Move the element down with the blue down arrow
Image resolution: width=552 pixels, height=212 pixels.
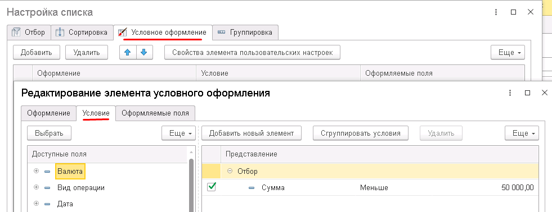pos(143,53)
